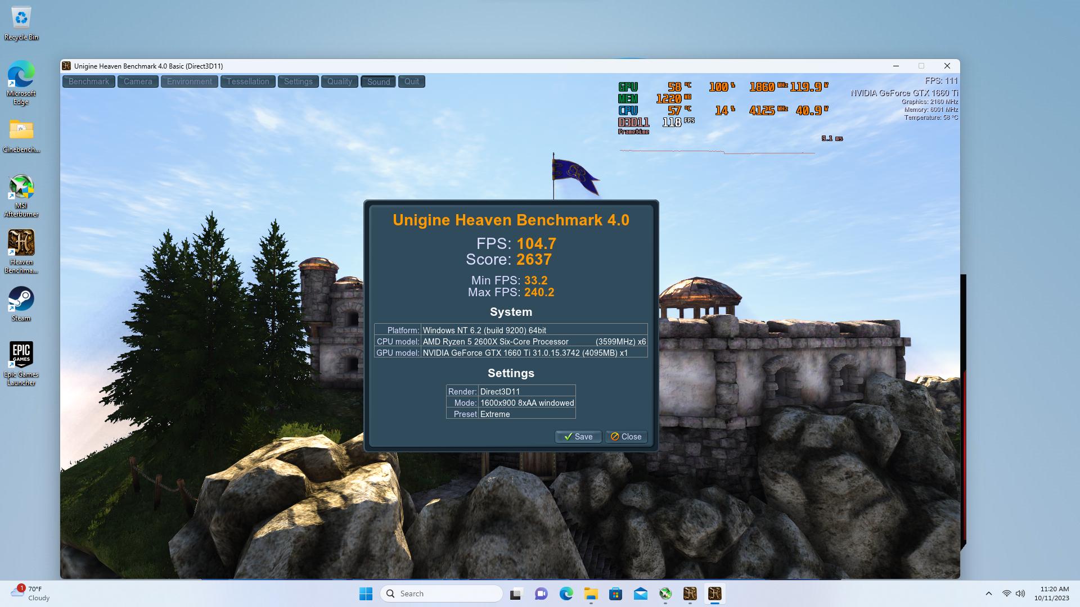Open Wi-Fi network status icon
Screen dimensions: 1080x607
click(1006, 594)
